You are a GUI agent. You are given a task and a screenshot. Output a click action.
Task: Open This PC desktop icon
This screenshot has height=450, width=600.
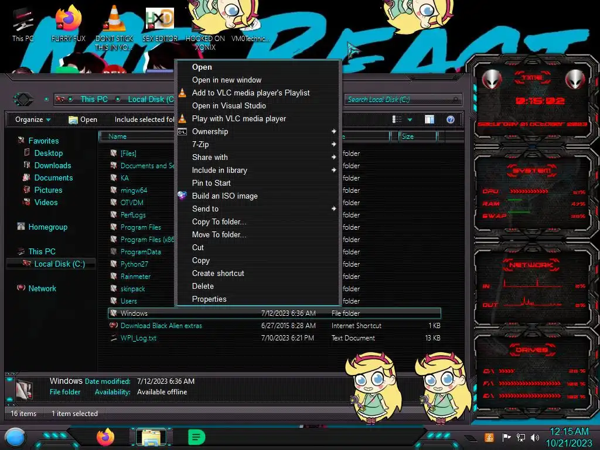point(23,25)
